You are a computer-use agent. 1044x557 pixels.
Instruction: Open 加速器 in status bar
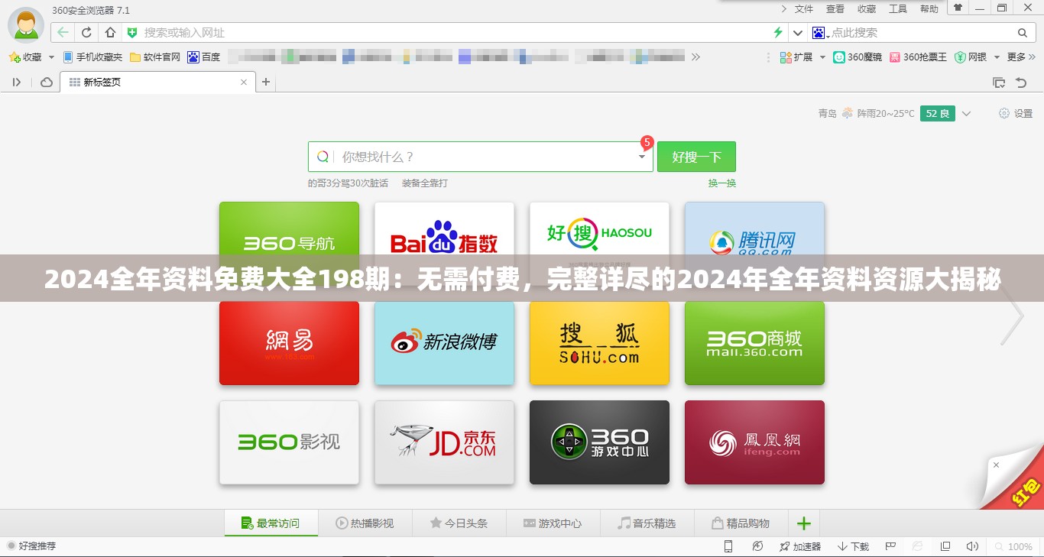click(x=799, y=546)
